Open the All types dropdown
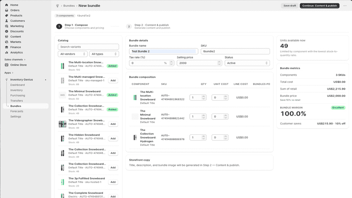The height and width of the screenshot is (198, 352). (104, 54)
